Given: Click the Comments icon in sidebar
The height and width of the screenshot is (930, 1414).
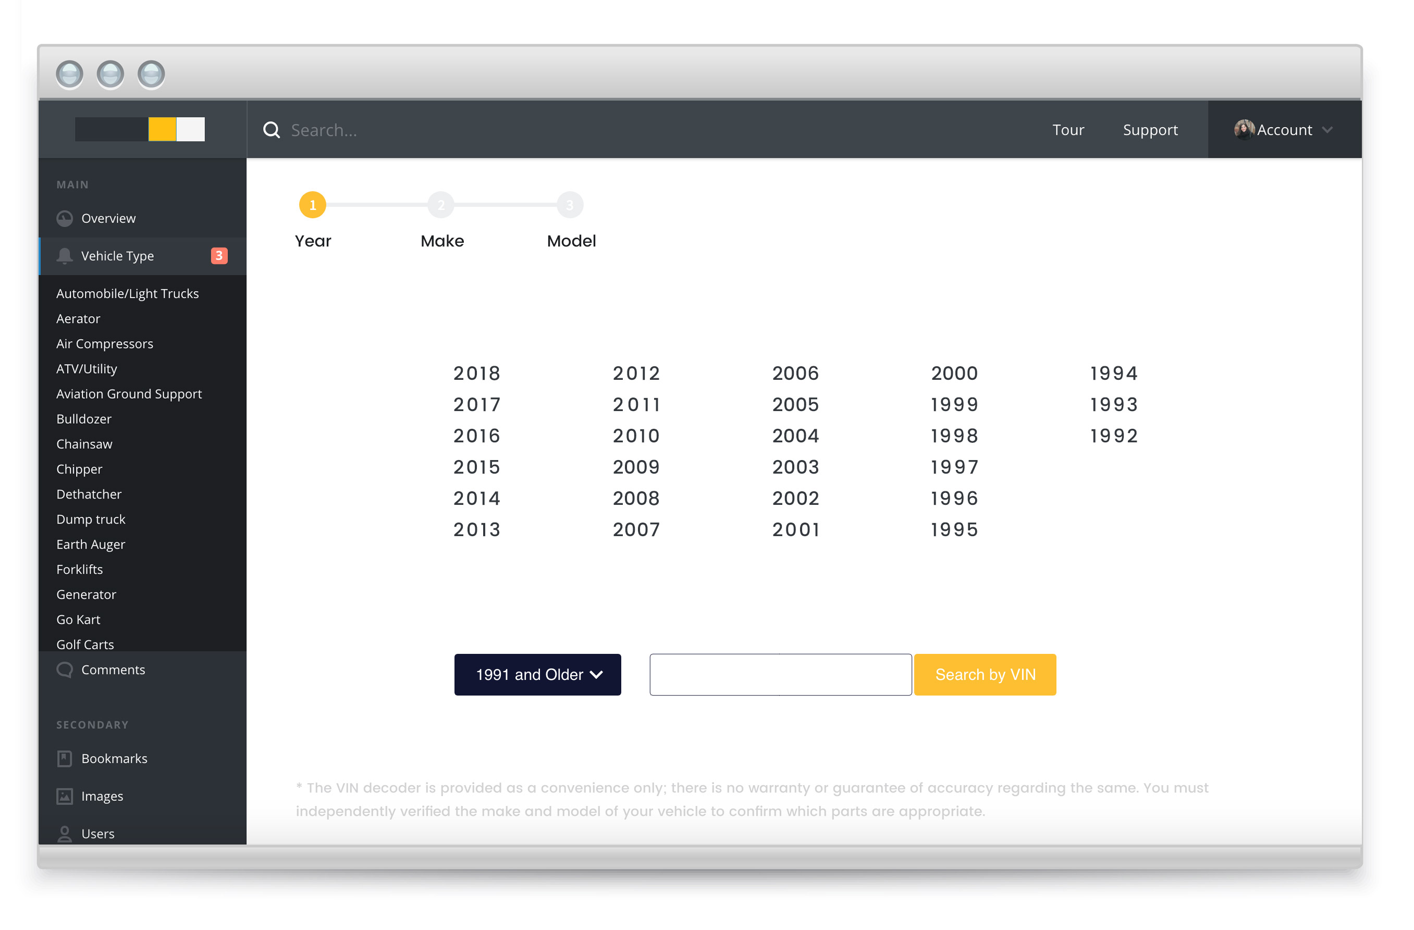Looking at the screenshot, I should (64, 669).
